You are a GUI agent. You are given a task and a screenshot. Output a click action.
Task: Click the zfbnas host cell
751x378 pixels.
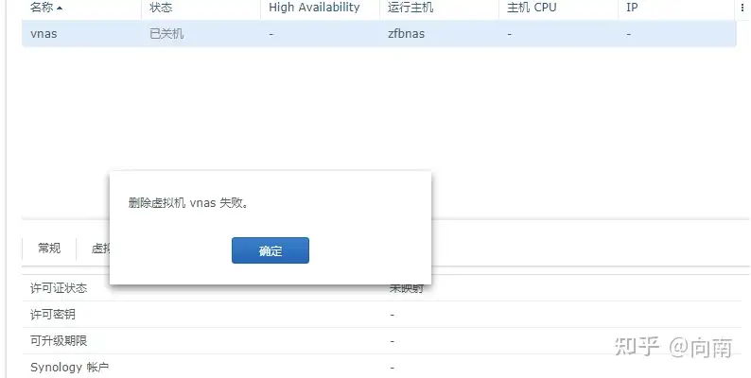pos(406,34)
